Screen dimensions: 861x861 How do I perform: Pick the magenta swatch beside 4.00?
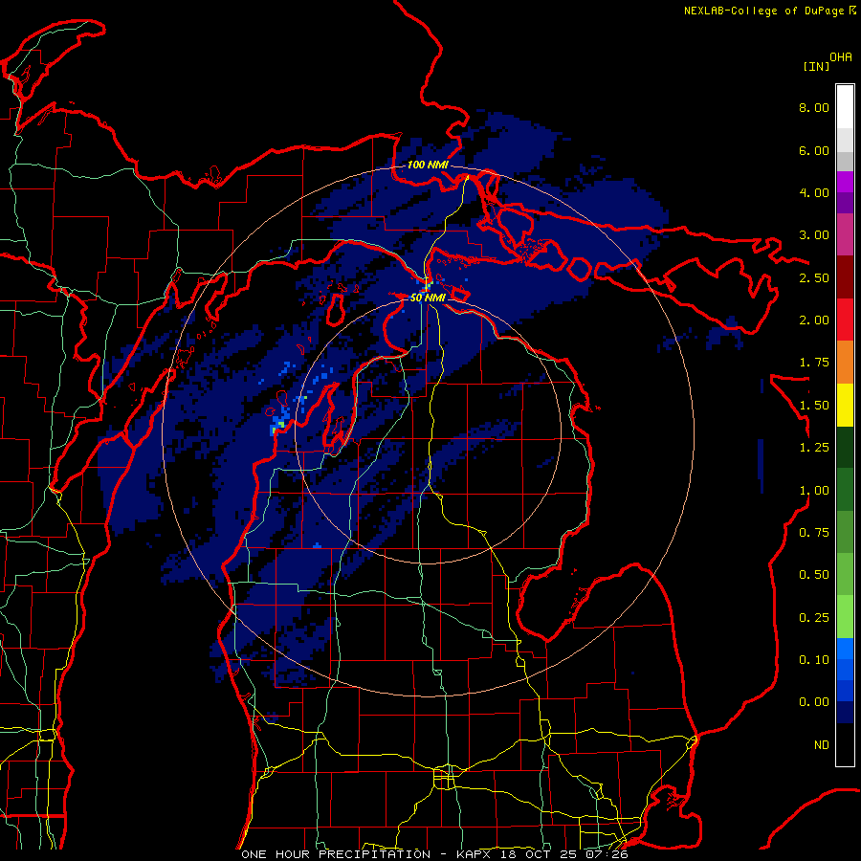845,183
